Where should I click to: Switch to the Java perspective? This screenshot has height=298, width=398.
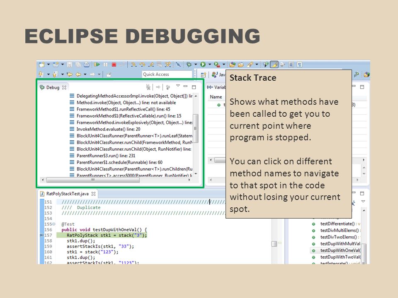click(218, 74)
